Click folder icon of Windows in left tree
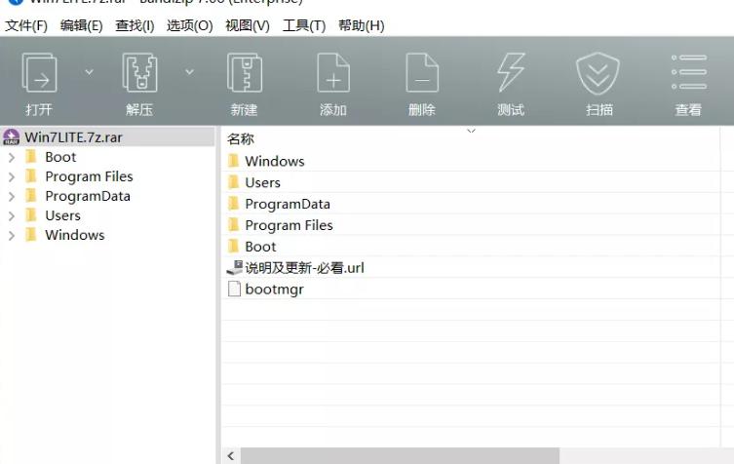The width and height of the screenshot is (734, 464). point(31,235)
